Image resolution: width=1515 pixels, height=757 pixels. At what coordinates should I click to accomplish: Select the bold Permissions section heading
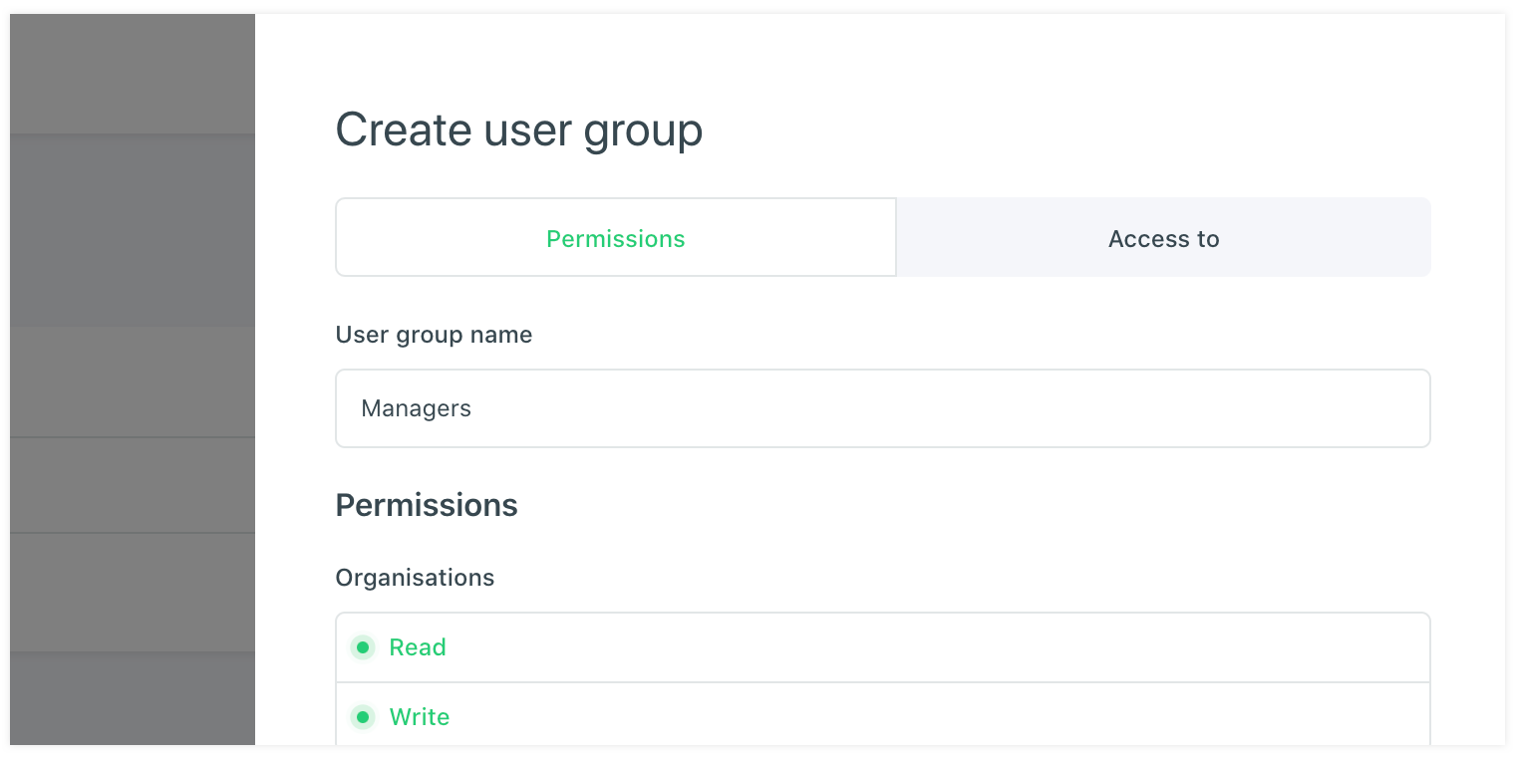(x=427, y=505)
